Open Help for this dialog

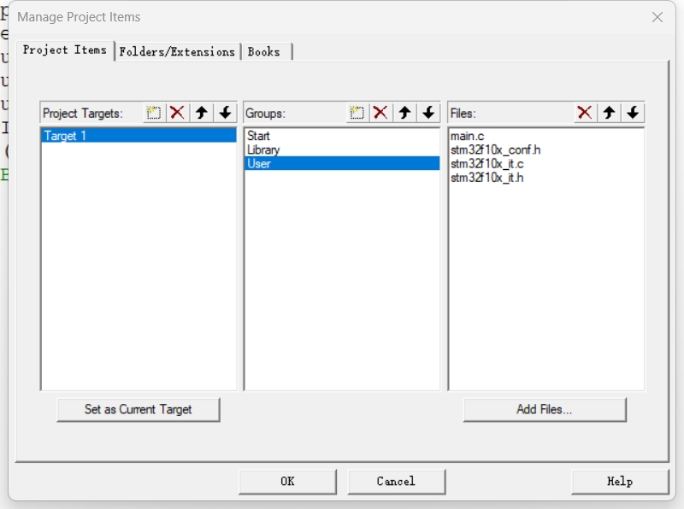[x=620, y=482]
